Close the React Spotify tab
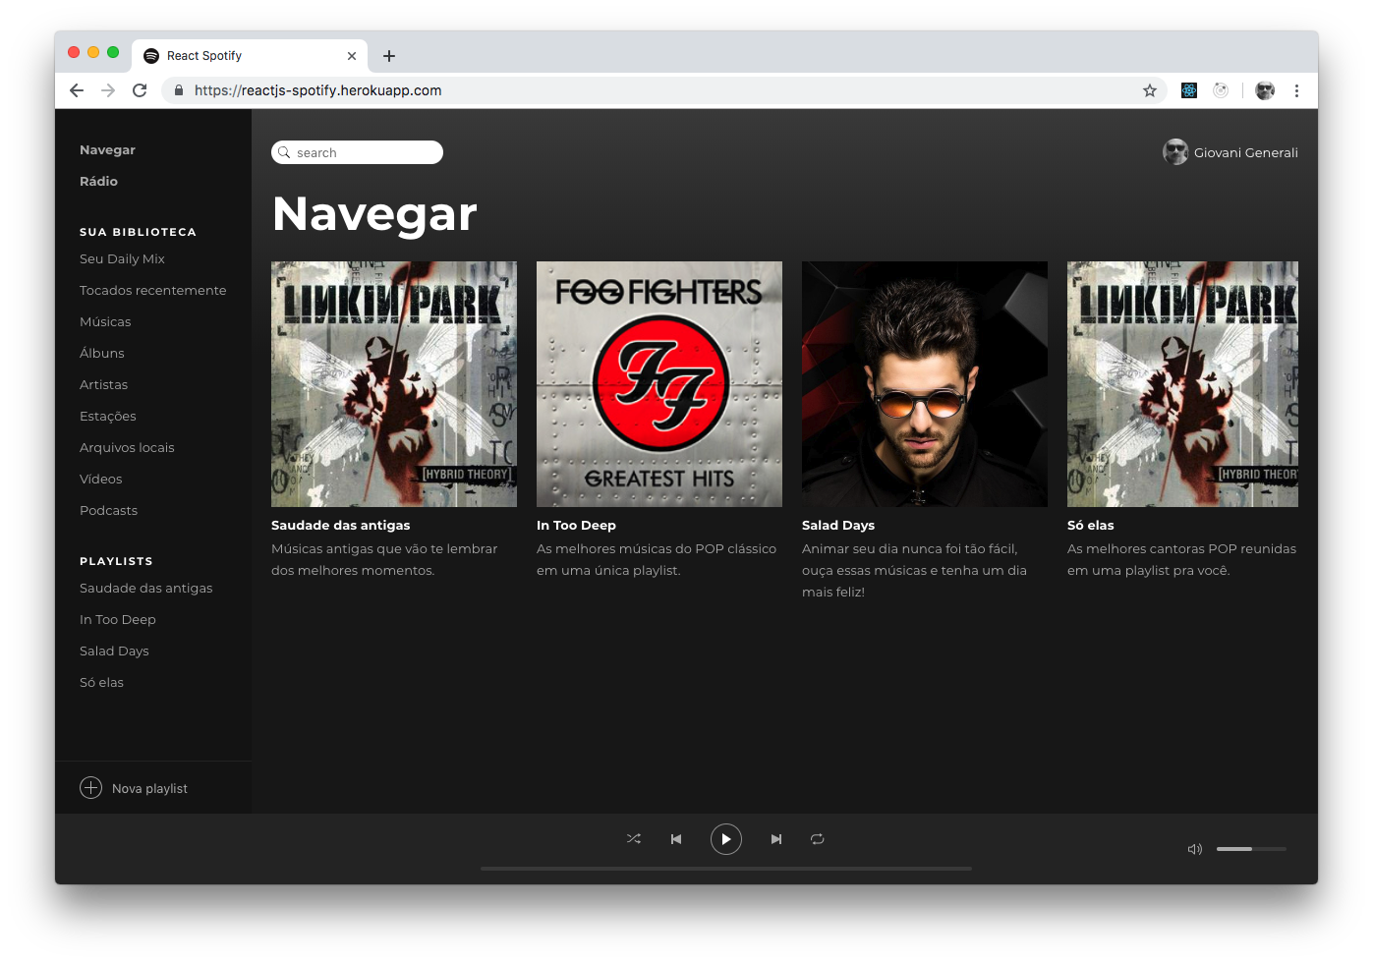1373x963 pixels. click(x=352, y=56)
